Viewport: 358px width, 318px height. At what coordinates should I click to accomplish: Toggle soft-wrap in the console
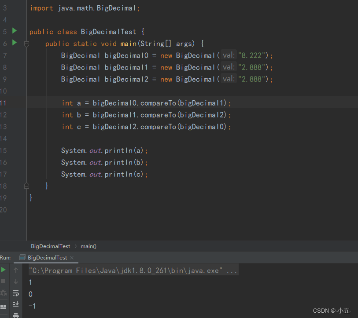(x=16, y=294)
